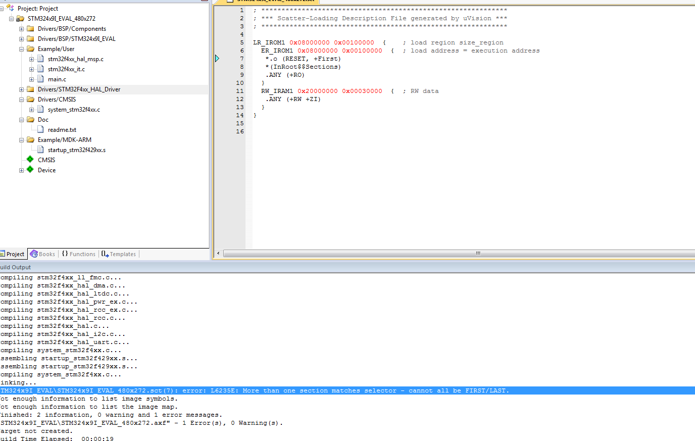Expand the Drivers/STM32F4xx_HAL_Driver group
The image size is (695, 441).
tap(21, 89)
